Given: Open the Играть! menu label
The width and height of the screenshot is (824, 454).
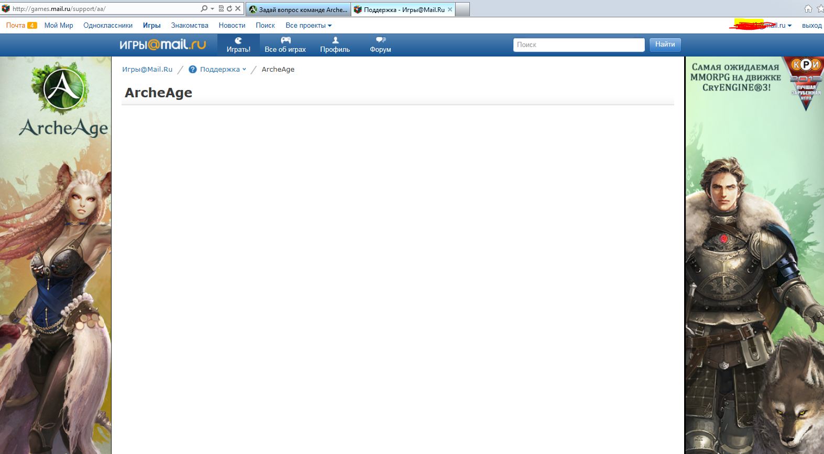Looking at the screenshot, I should click(x=238, y=49).
